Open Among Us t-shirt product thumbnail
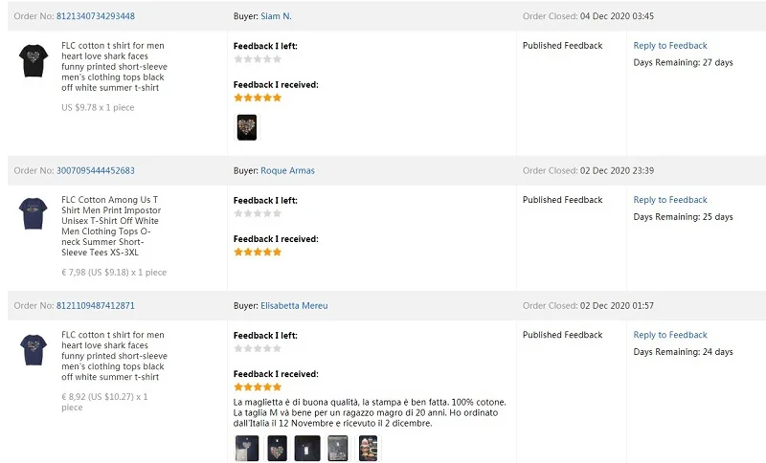 coord(34,213)
